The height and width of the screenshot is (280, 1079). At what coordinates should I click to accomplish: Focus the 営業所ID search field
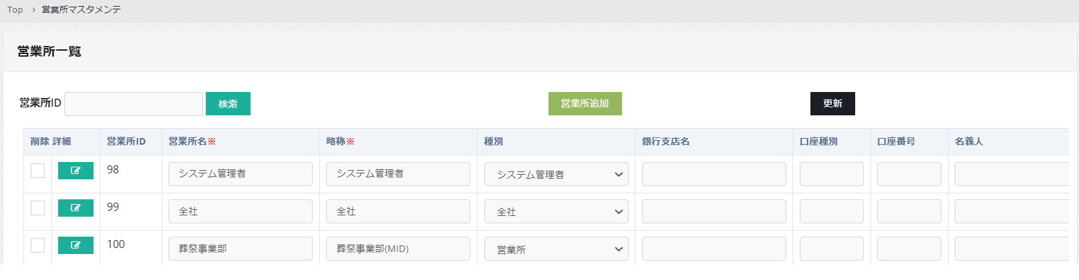pyautogui.click(x=134, y=104)
